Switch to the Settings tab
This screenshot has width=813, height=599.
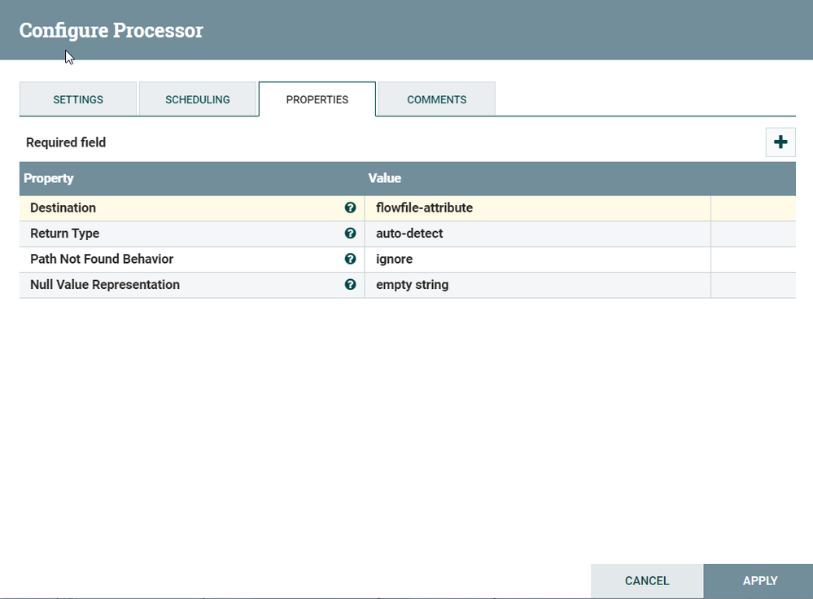(78, 99)
